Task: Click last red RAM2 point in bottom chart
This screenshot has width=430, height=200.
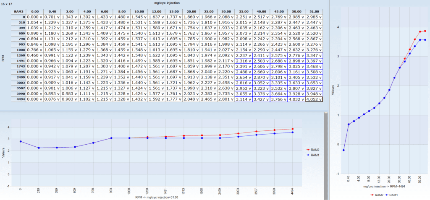Action: (292, 129)
